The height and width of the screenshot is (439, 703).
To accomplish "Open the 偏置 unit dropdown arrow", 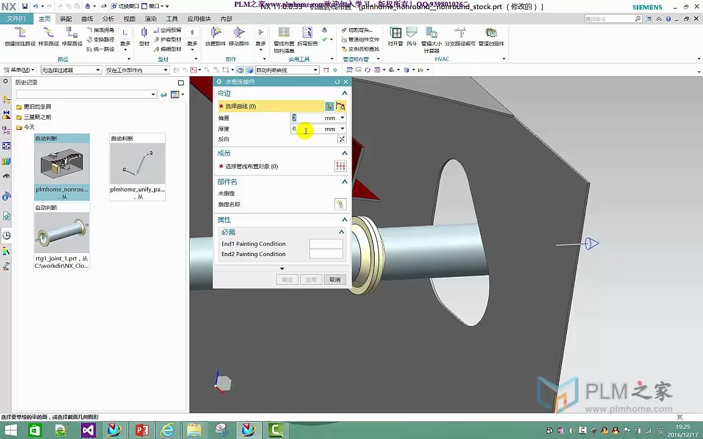I will pyautogui.click(x=342, y=117).
